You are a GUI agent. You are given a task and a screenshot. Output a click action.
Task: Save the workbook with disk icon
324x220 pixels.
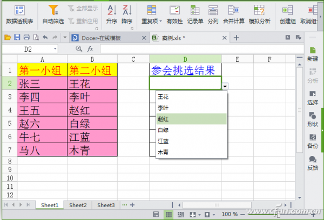(17, 37)
